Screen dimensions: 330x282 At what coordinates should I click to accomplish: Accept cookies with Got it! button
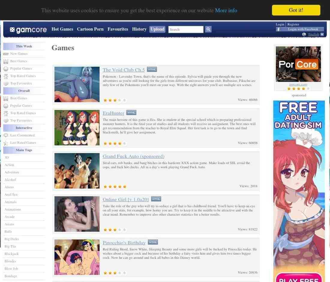296,10
